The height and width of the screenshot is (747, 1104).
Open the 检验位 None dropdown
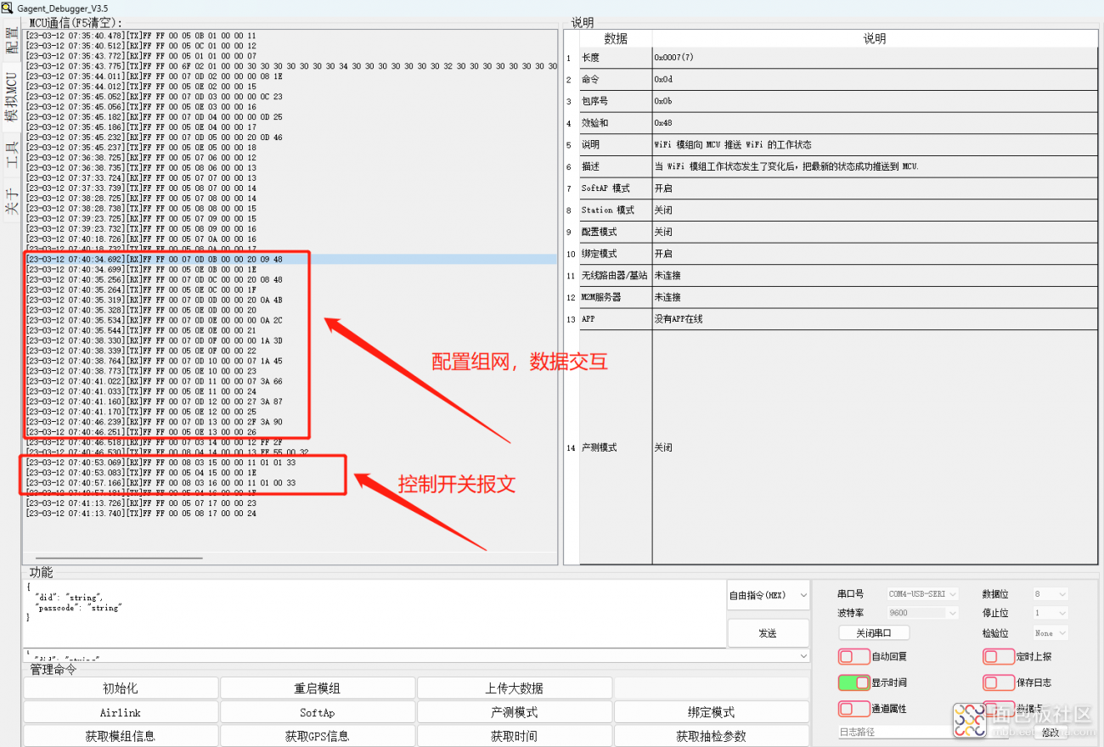pyautogui.click(x=1050, y=632)
